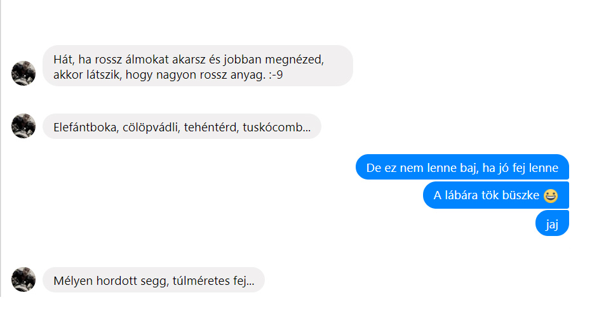This screenshot has height=321, width=592.
Task: Click the grinning emoji after "büszke"
Action: (x=551, y=195)
